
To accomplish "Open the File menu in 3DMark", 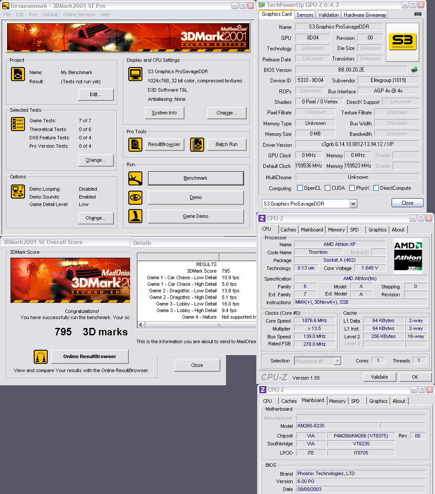I will [x=7, y=14].
